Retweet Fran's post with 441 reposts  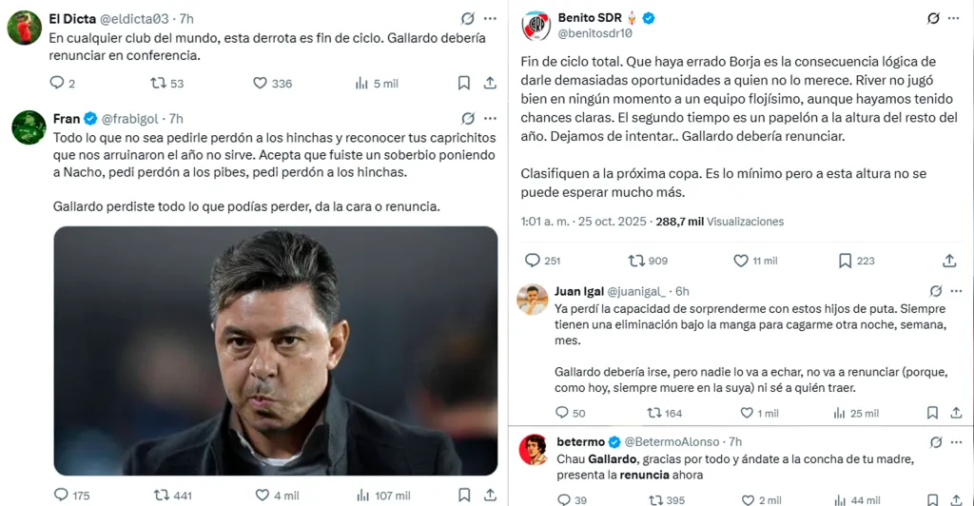click(x=161, y=496)
